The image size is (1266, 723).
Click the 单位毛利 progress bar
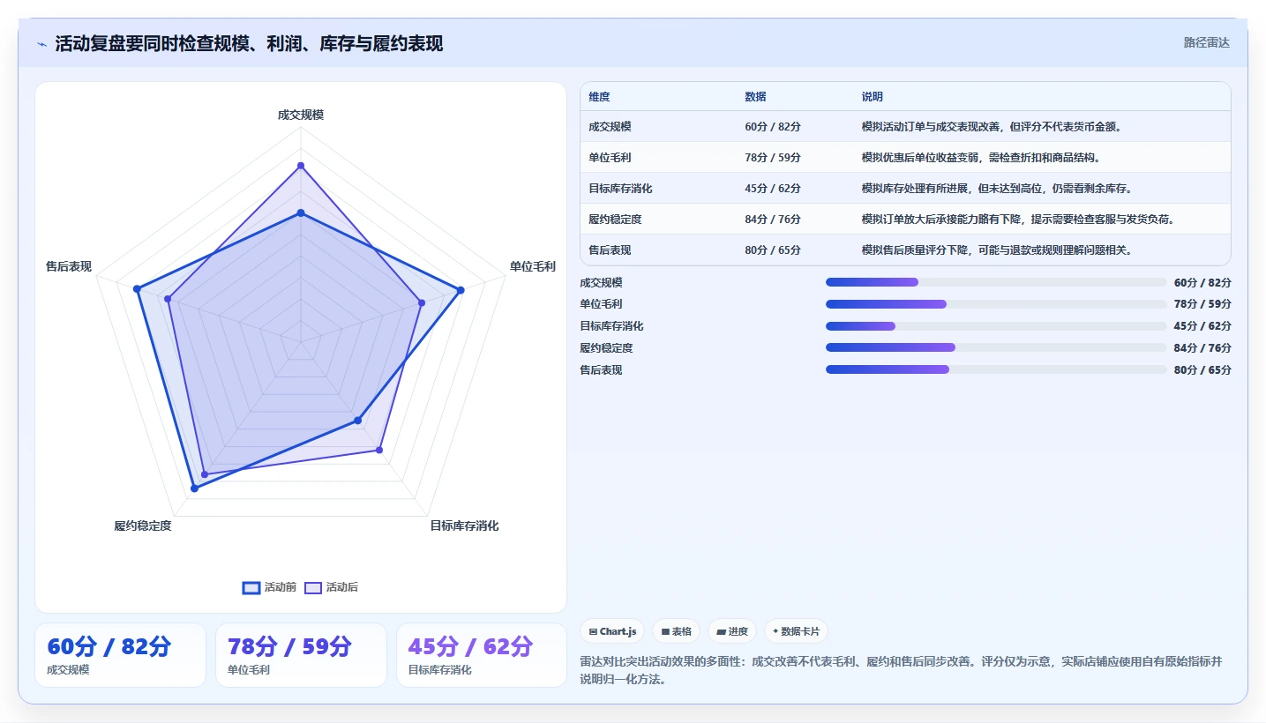(996, 304)
